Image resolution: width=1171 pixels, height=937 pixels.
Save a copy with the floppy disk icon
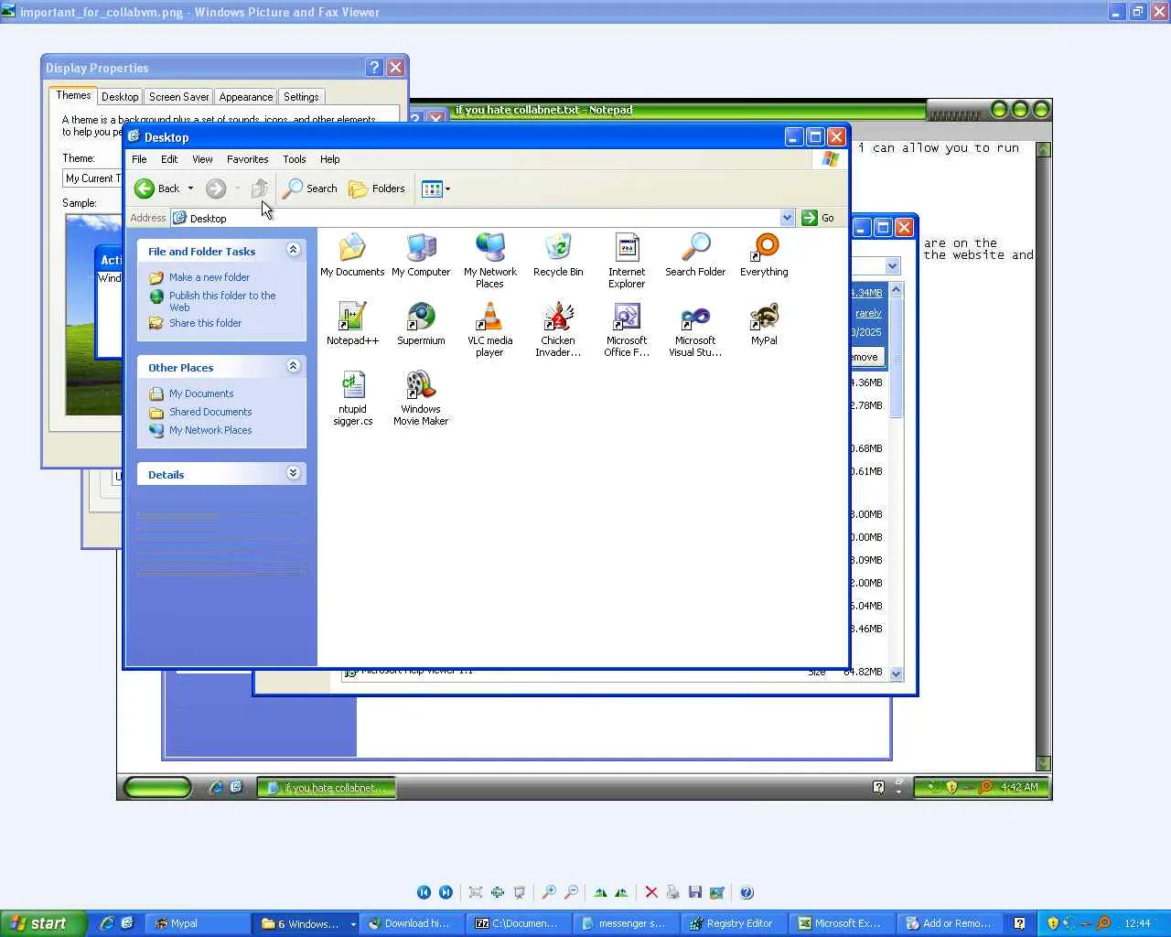tap(695, 892)
